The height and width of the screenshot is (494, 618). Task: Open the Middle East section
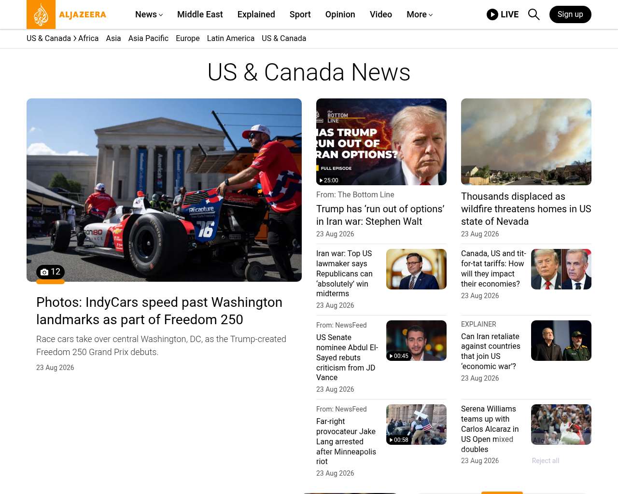point(200,14)
